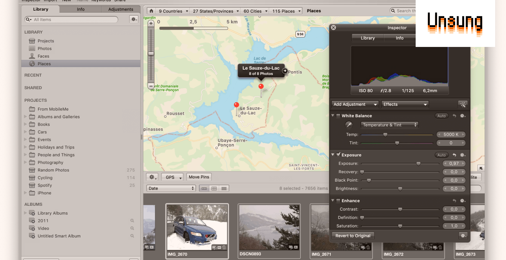This screenshot has height=260, width=506.
Task: Switch to the Adjustments tab in the left panel
Action: click(x=121, y=9)
